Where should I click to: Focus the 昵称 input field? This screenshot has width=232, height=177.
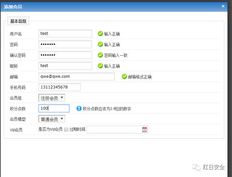click(x=65, y=66)
